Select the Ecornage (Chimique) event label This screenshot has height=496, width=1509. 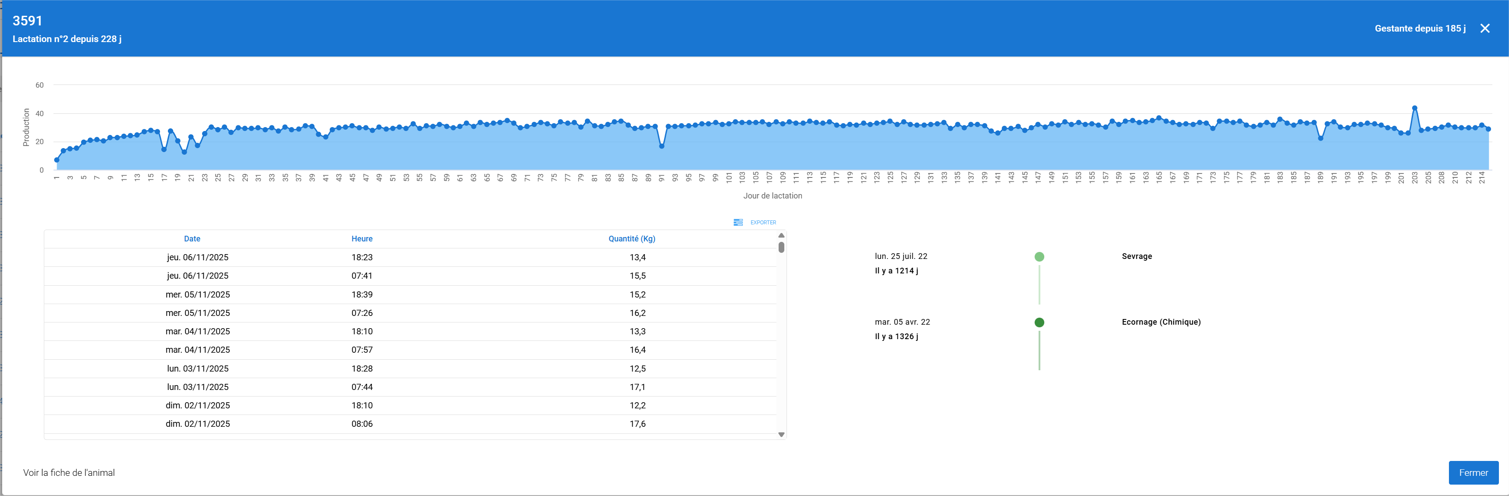[1161, 322]
